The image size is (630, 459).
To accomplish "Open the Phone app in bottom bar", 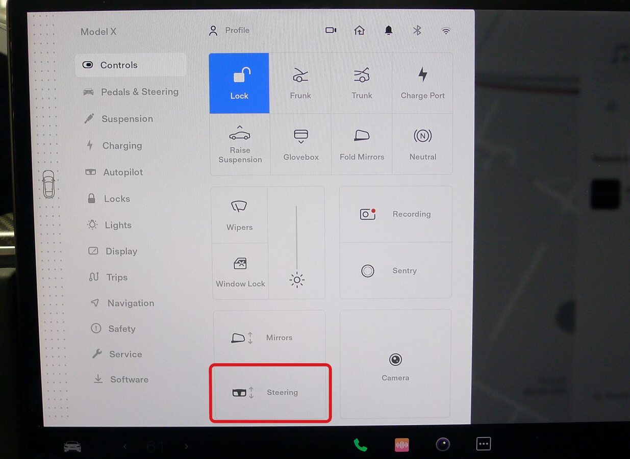I will pyautogui.click(x=360, y=445).
